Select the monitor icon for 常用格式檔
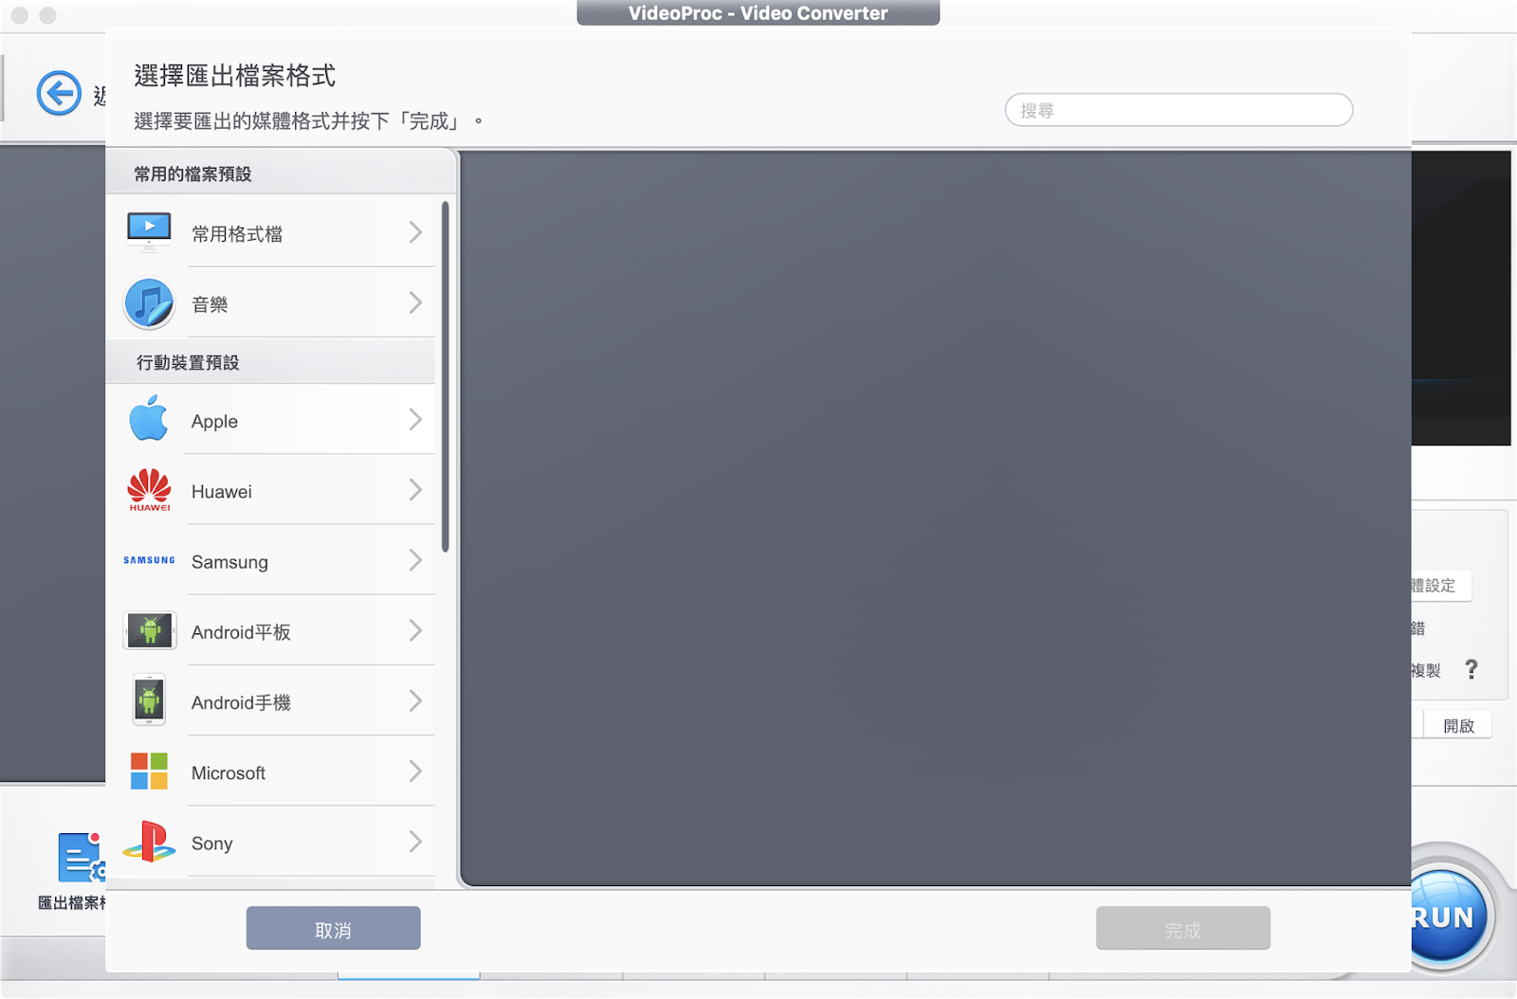1517x999 pixels. click(149, 231)
